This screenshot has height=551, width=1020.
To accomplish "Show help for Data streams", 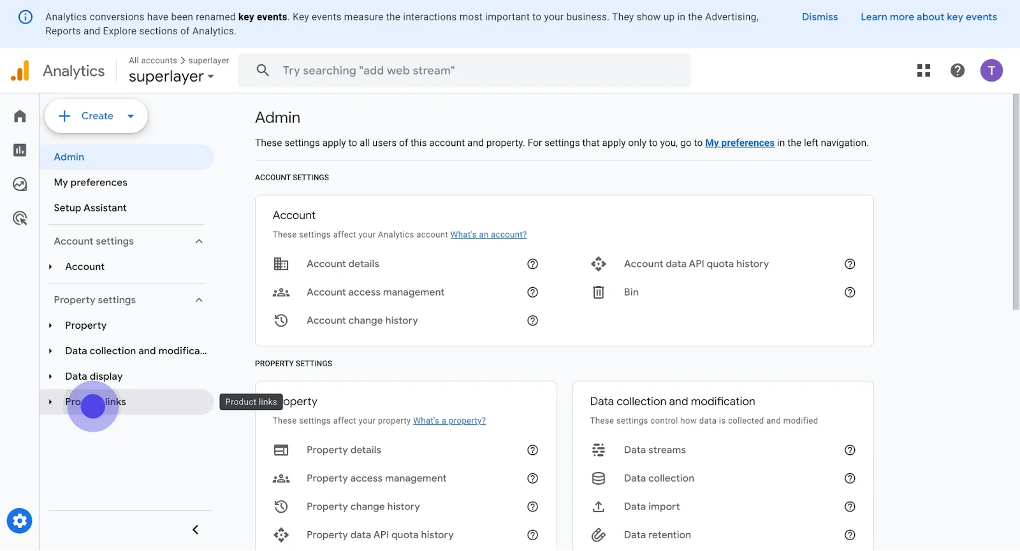I will coord(850,450).
